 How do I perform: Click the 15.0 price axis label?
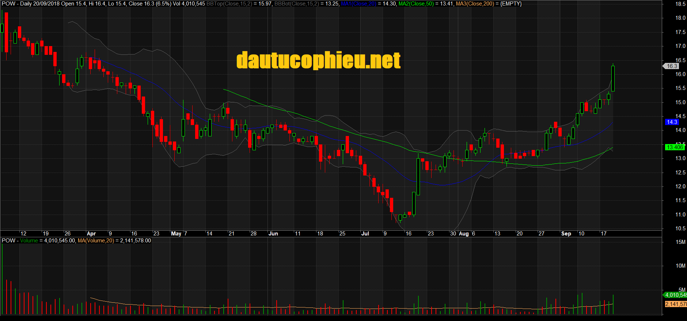[680, 102]
